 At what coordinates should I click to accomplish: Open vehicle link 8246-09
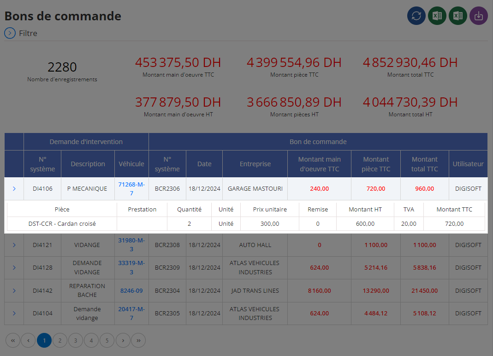[131, 290]
